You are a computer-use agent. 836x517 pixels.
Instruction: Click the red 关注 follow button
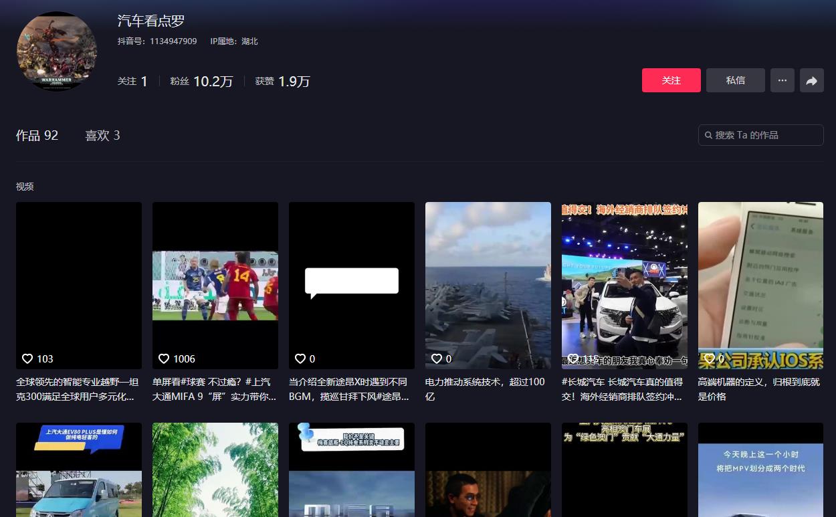pyautogui.click(x=671, y=80)
